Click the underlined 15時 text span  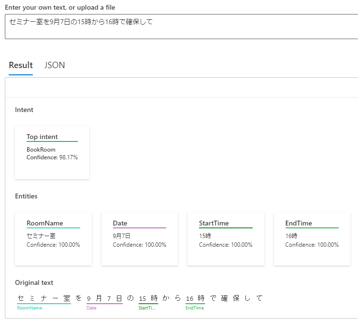point(148,298)
